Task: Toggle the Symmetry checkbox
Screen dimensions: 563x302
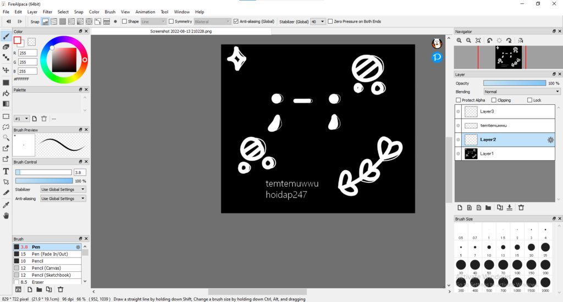Action: click(172, 21)
